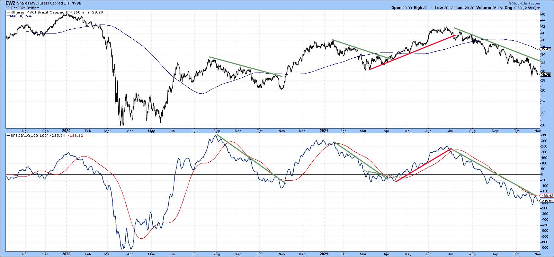Image resolution: width=554 pixels, height=257 pixels.
Task: Click the EWZ ticker symbol
Action: pos(10,3)
